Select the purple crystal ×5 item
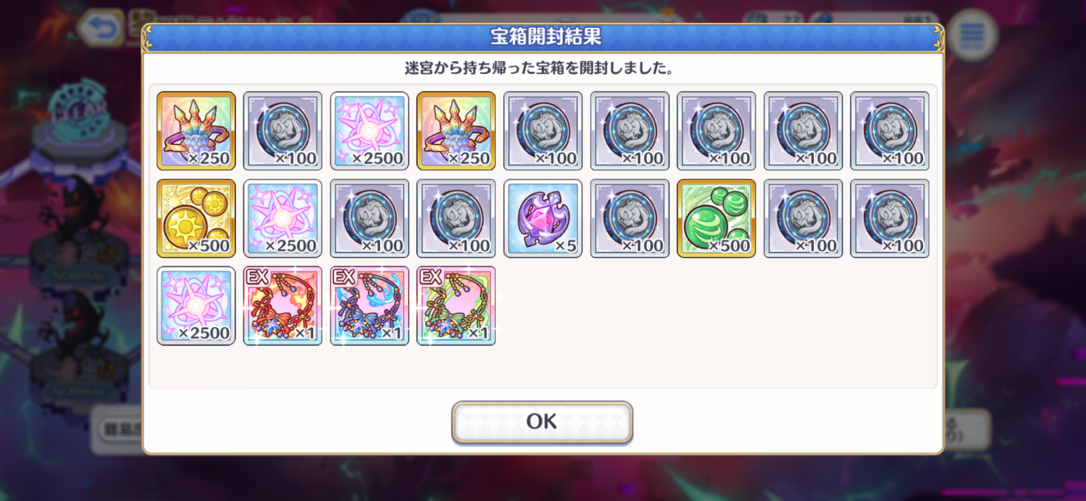The width and height of the screenshot is (1086, 501). (x=543, y=218)
